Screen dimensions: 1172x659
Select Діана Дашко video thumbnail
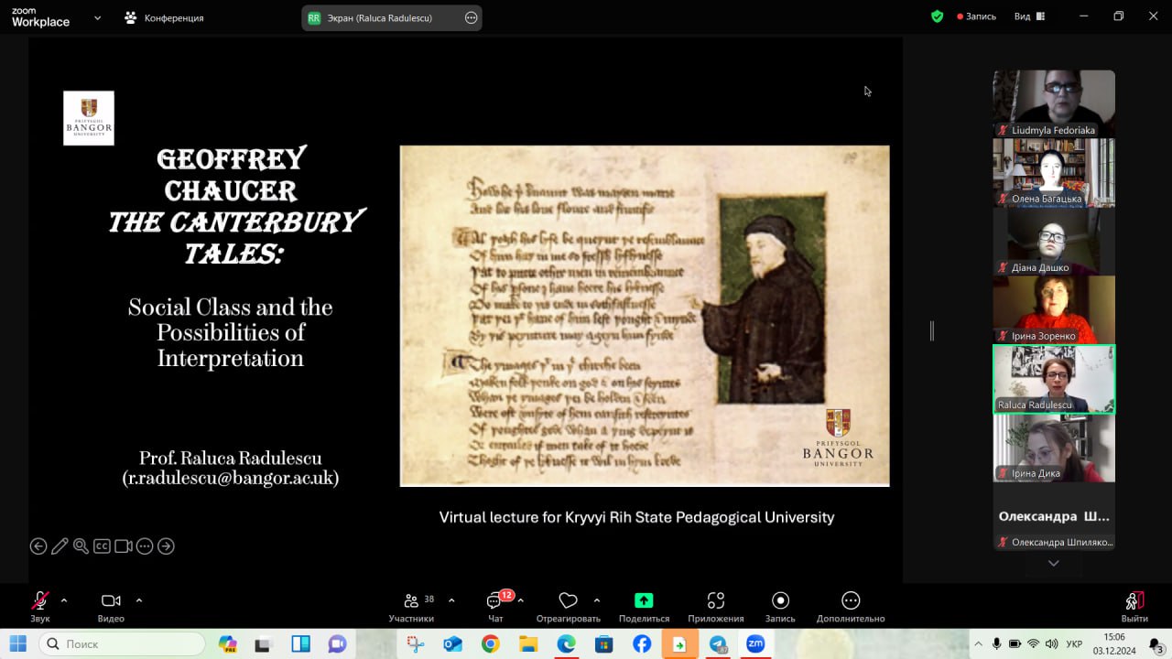pyautogui.click(x=1054, y=241)
